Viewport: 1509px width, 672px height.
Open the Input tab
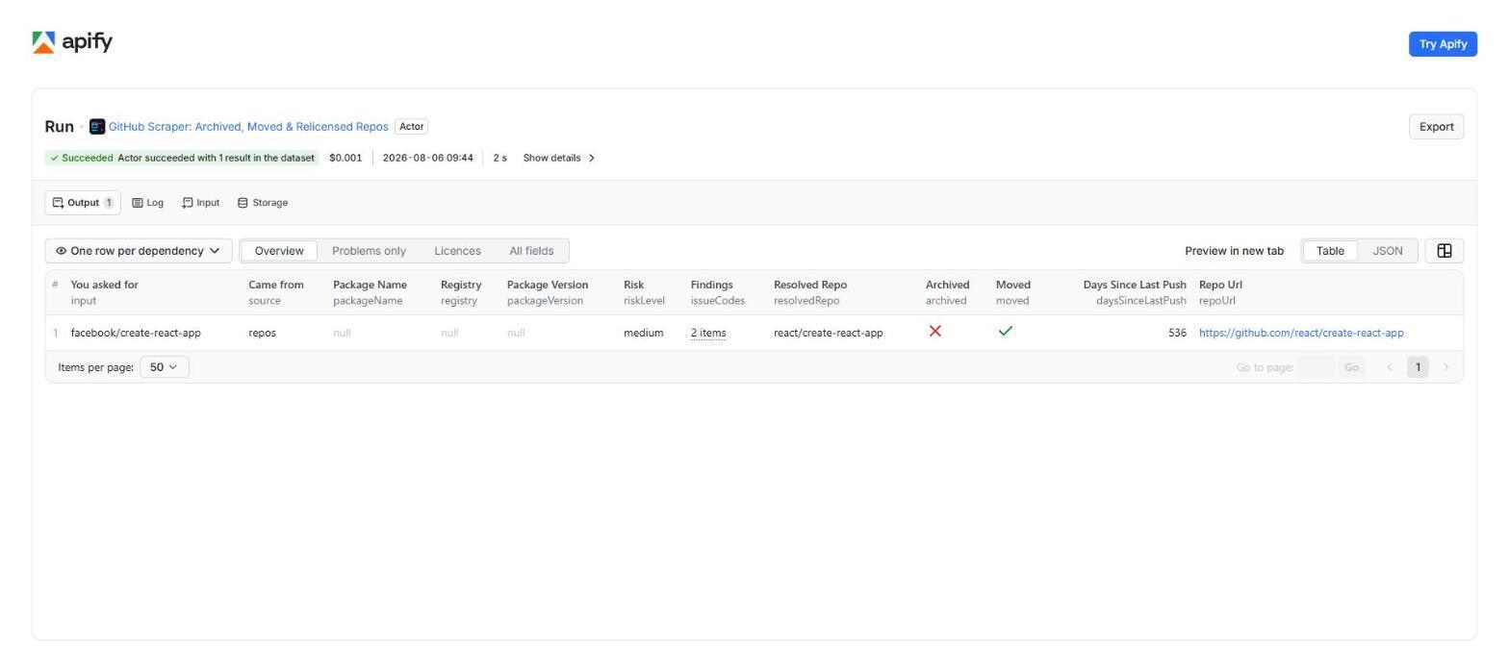(200, 203)
